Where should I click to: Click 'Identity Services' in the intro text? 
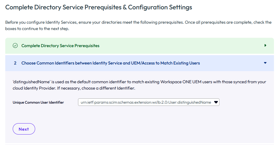[x=61, y=22]
